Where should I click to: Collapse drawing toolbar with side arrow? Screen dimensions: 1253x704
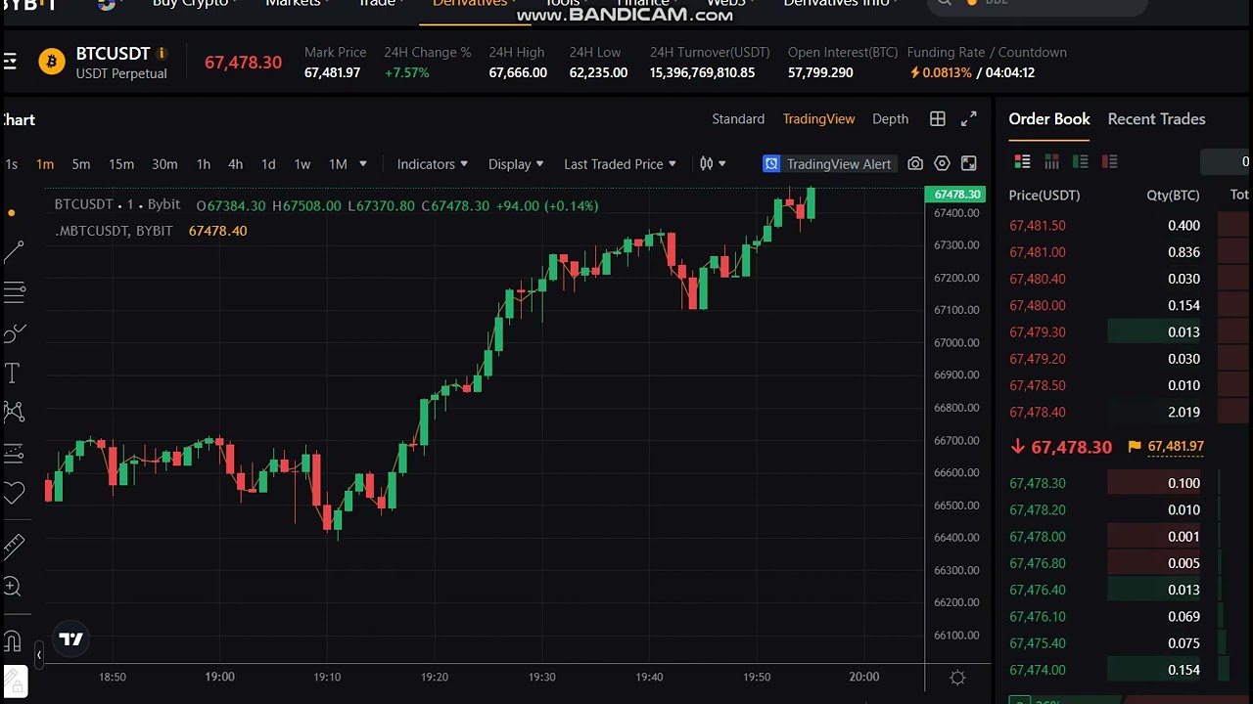coord(39,654)
